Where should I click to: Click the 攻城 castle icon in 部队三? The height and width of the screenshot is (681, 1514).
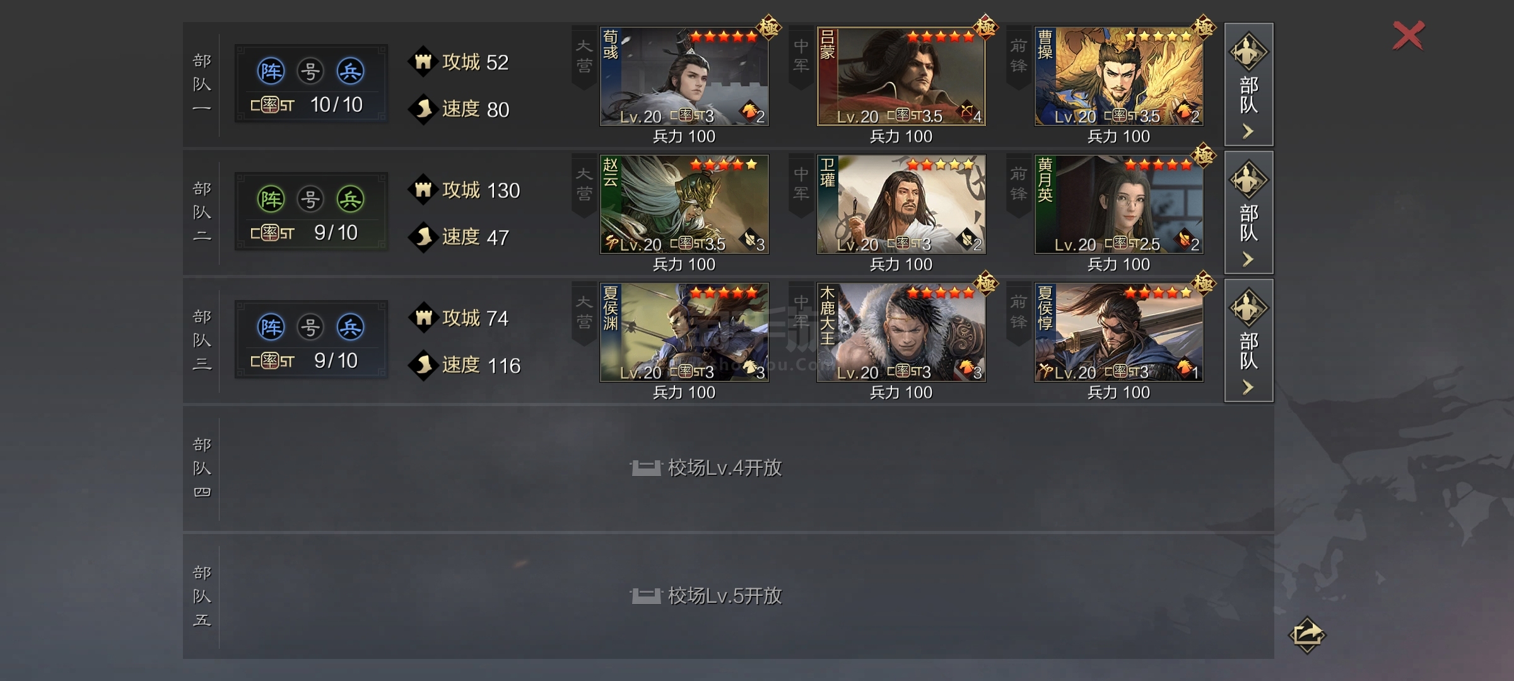[423, 318]
